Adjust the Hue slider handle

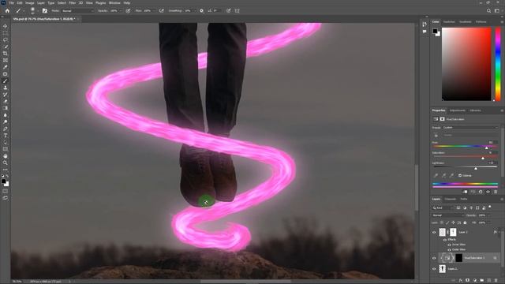pyautogui.click(x=487, y=148)
